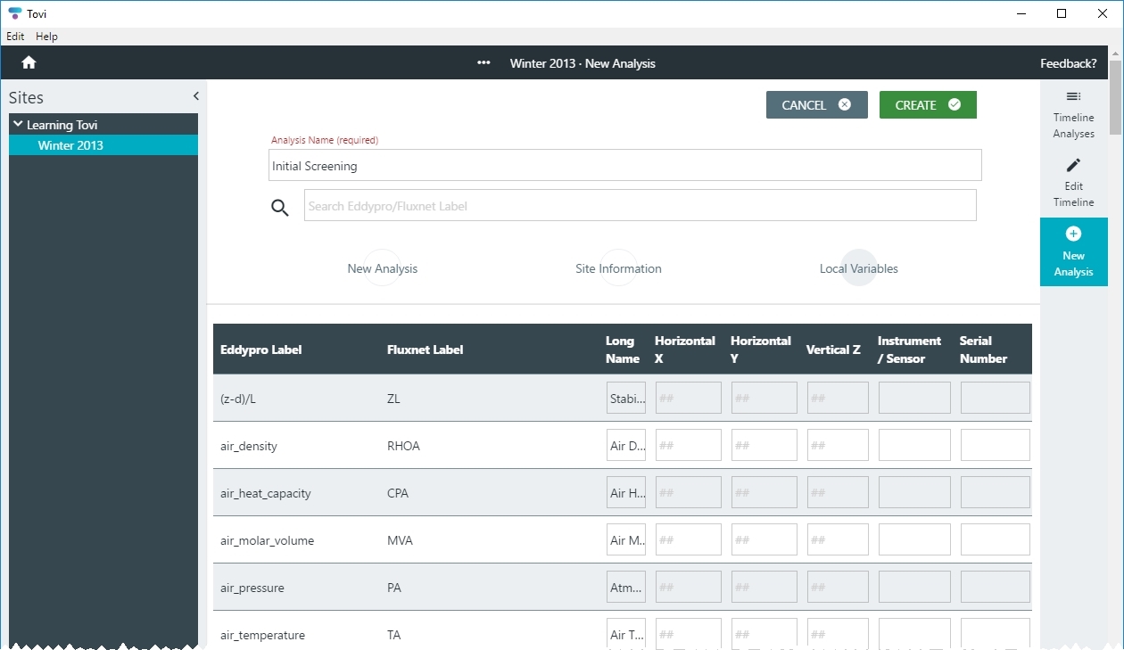Image resolution: width=1124 pixels, height=650 pixels.
Task: Click Winter 2013 · New Analysis title
Action: (x=583, y=63)
